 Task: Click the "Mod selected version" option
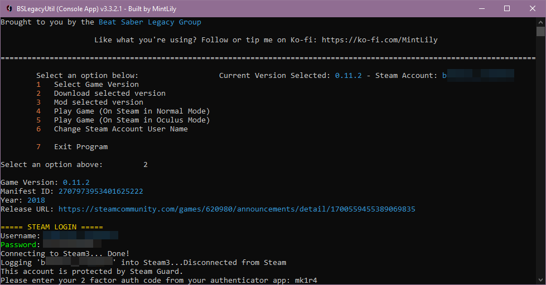98,102
